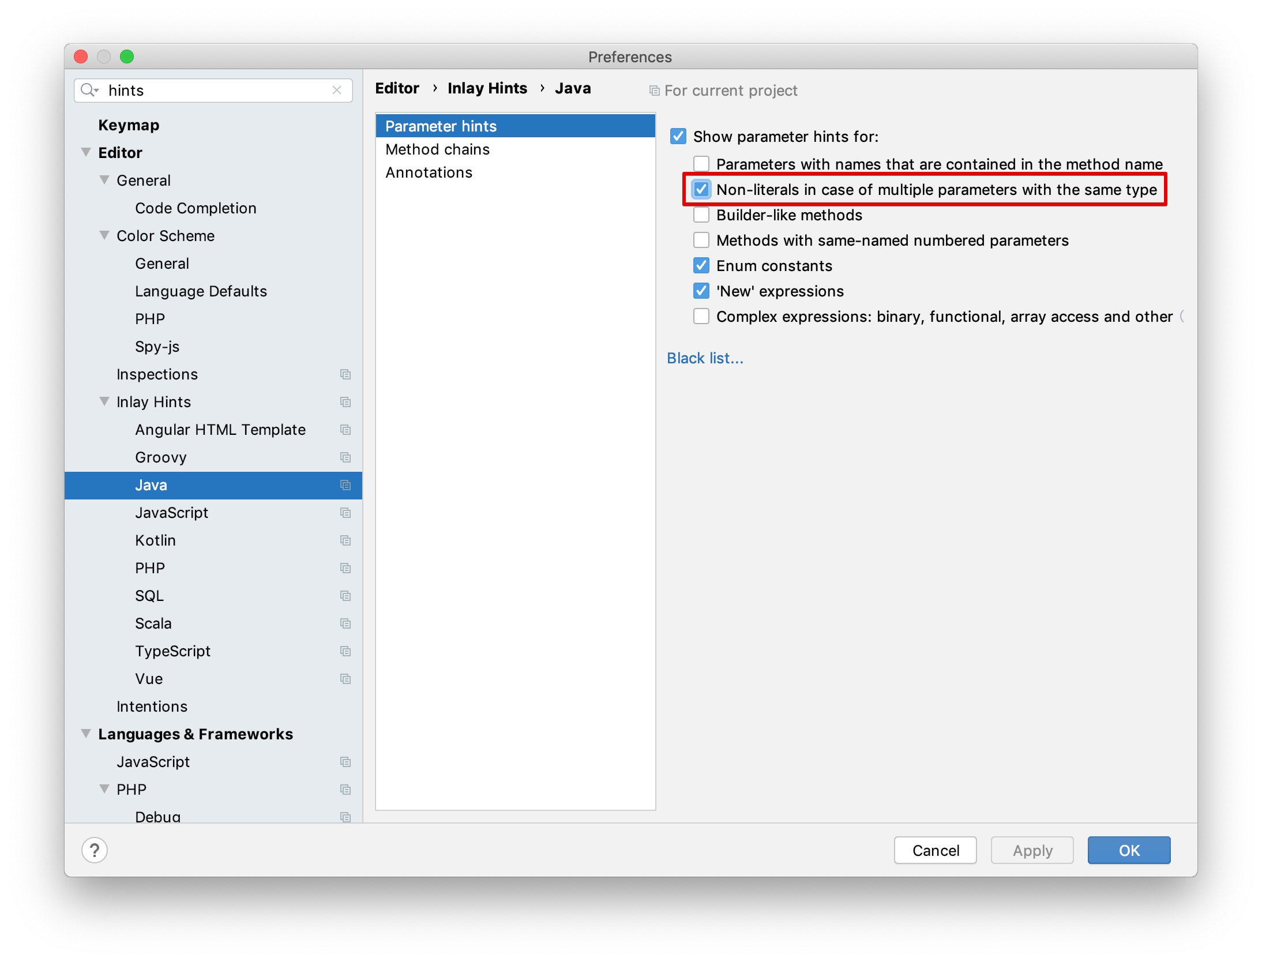Click the search magnifier icon
This screenshot has height=962, width=1262.
[88, 91]
